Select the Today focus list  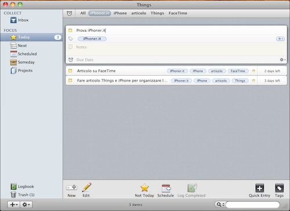(31, 37)
